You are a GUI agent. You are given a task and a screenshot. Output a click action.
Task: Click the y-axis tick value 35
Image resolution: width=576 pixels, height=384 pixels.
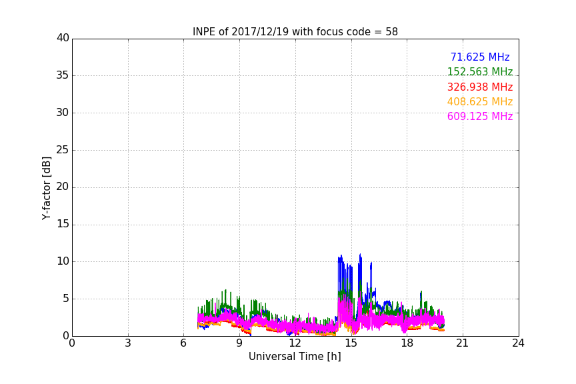(63, 75)
